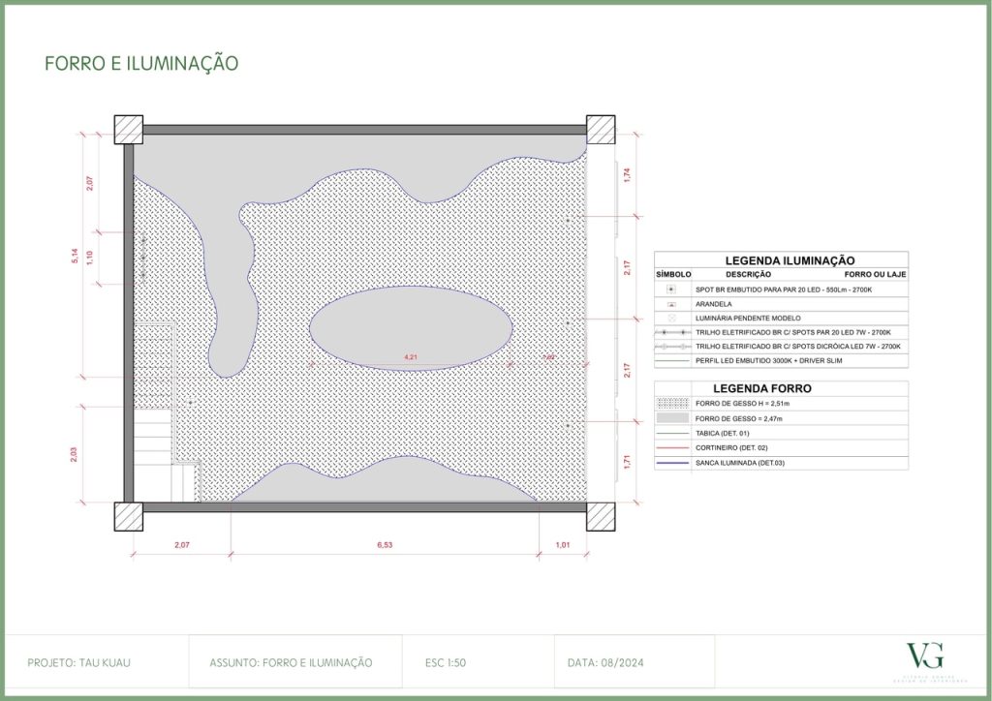992x701 pixels.
Task: Click the top-left hatched column
Action: (129, 129)
